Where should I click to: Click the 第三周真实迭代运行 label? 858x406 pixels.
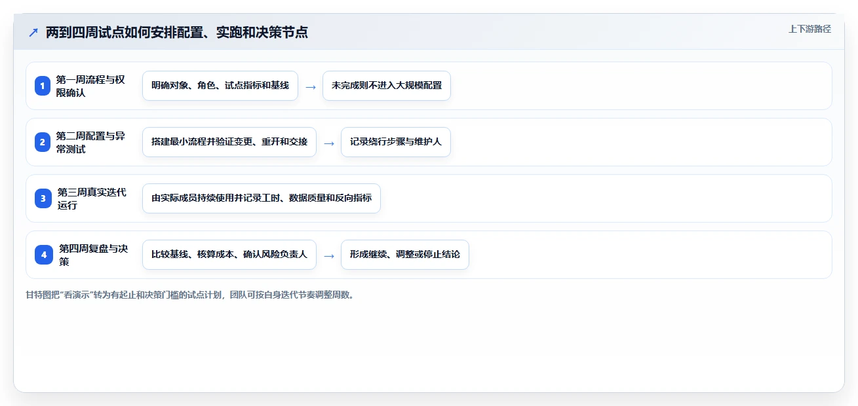click(92, 198)
